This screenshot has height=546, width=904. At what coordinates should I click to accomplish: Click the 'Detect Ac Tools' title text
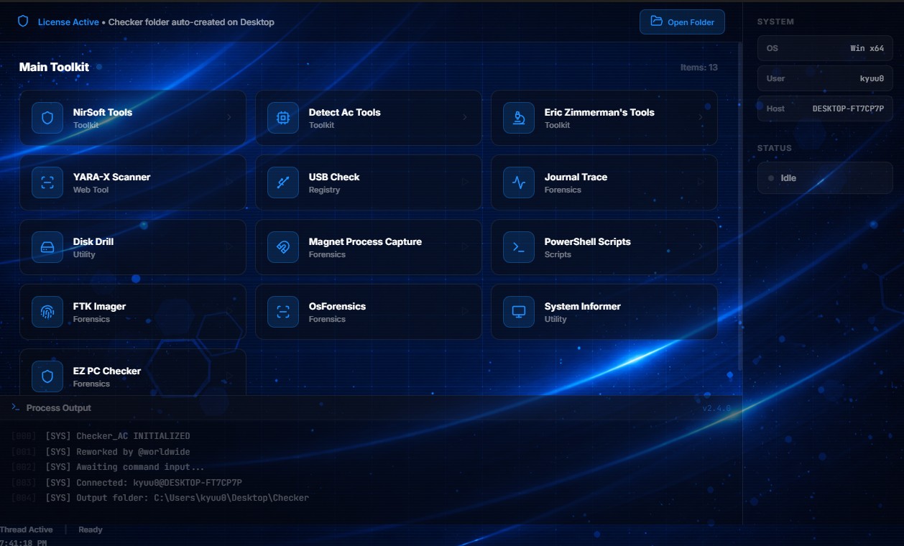[345, 112]
